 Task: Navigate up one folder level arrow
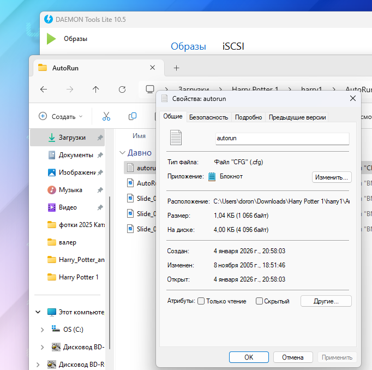click(96, 89)
